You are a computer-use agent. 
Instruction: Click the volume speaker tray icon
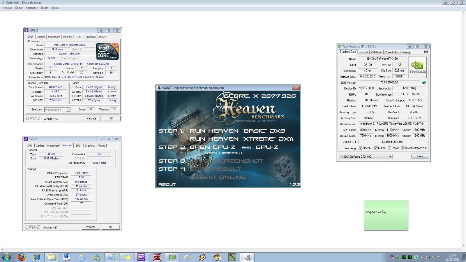[x=421, y=257]
